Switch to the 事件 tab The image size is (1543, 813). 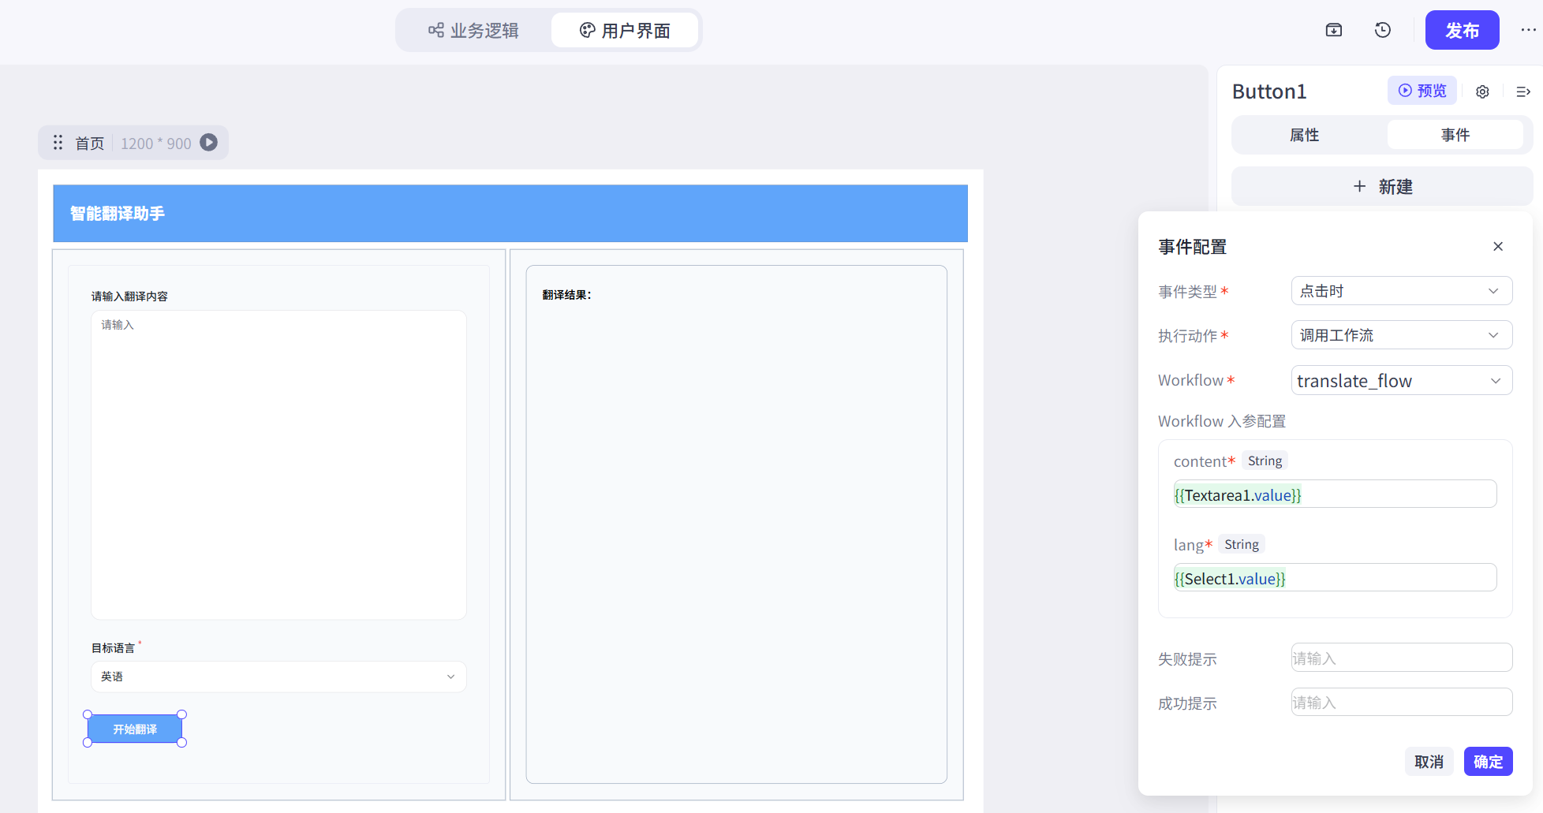(x=1455, y=135)
